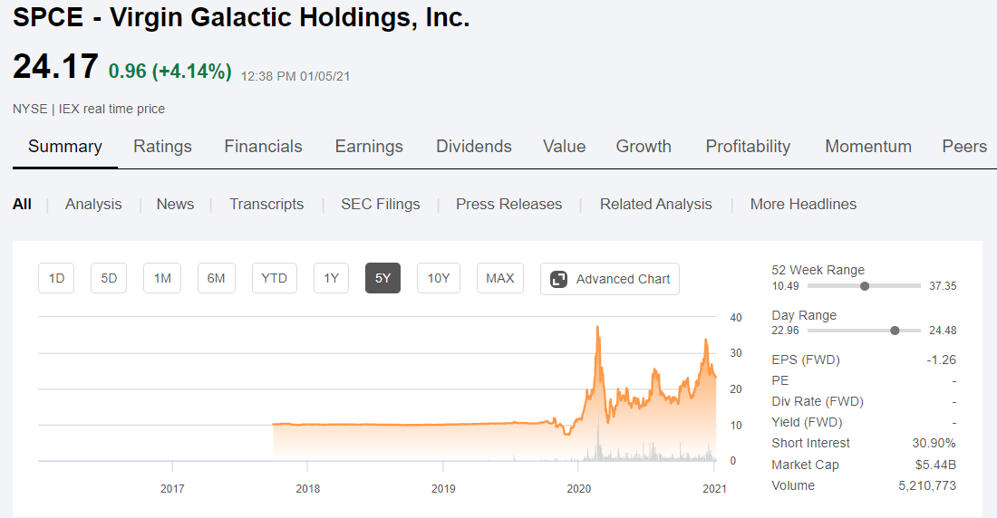Click the 52 Week low value 10.49
997x518 pixels.
pos(785,286)
